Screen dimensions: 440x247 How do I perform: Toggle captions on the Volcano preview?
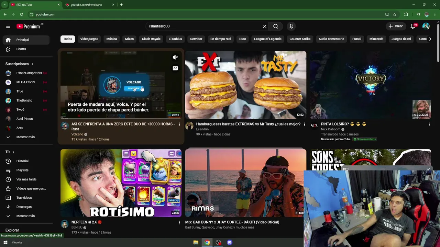point(175,68)
